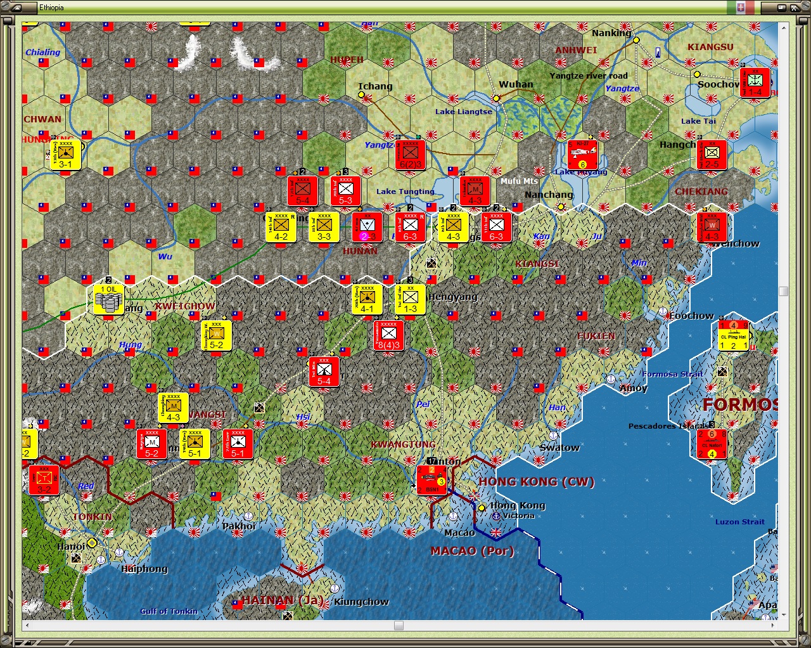Select the red 4-3 unit at Wenchow
Screen dimensions: 811x648
click(712, 227)
